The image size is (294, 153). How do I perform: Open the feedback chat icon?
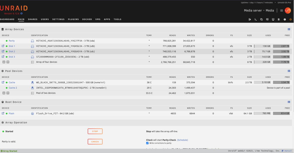click(267, 19)
